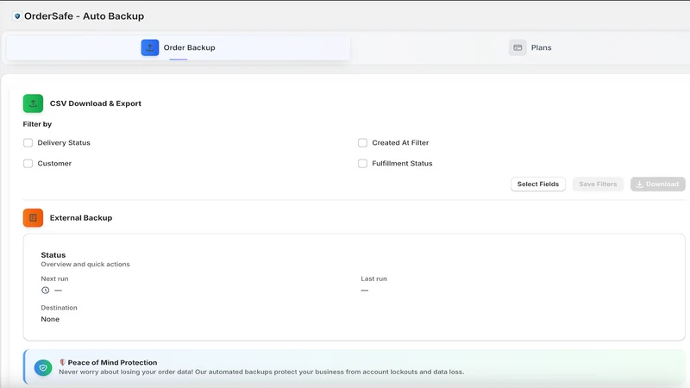Click the Never worry about losing description text
The image size is (690, 388).
click(261, 372)
